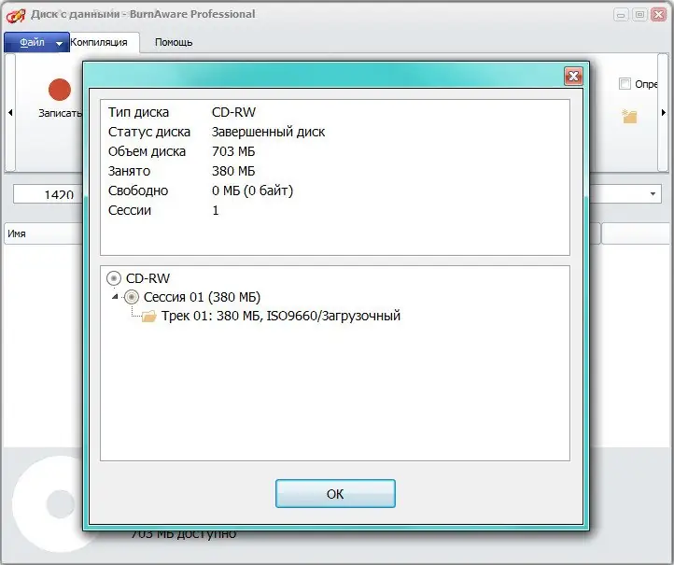Screen dimensions: 674x565
Task: Select the Сессия 01 (380 МБ) item
Action: coord(202,297)
